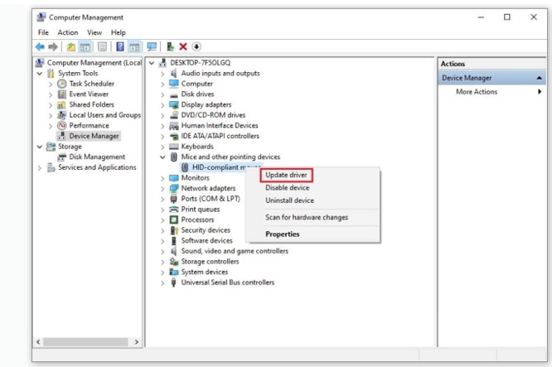Open the View menu
Screen dimensions: 552x367
tap(94, 32)
